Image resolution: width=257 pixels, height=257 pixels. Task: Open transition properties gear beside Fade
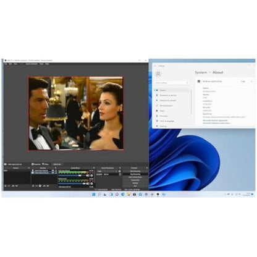[x=119, y=171]
